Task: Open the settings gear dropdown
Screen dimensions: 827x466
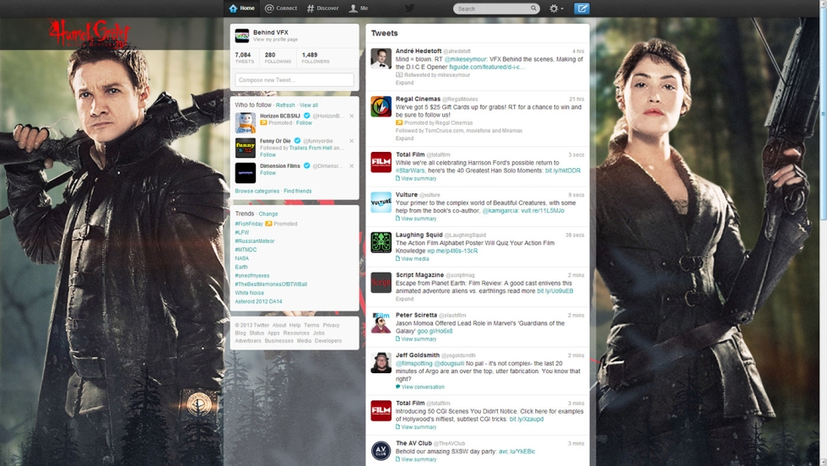Action: (x=555, y=8)
